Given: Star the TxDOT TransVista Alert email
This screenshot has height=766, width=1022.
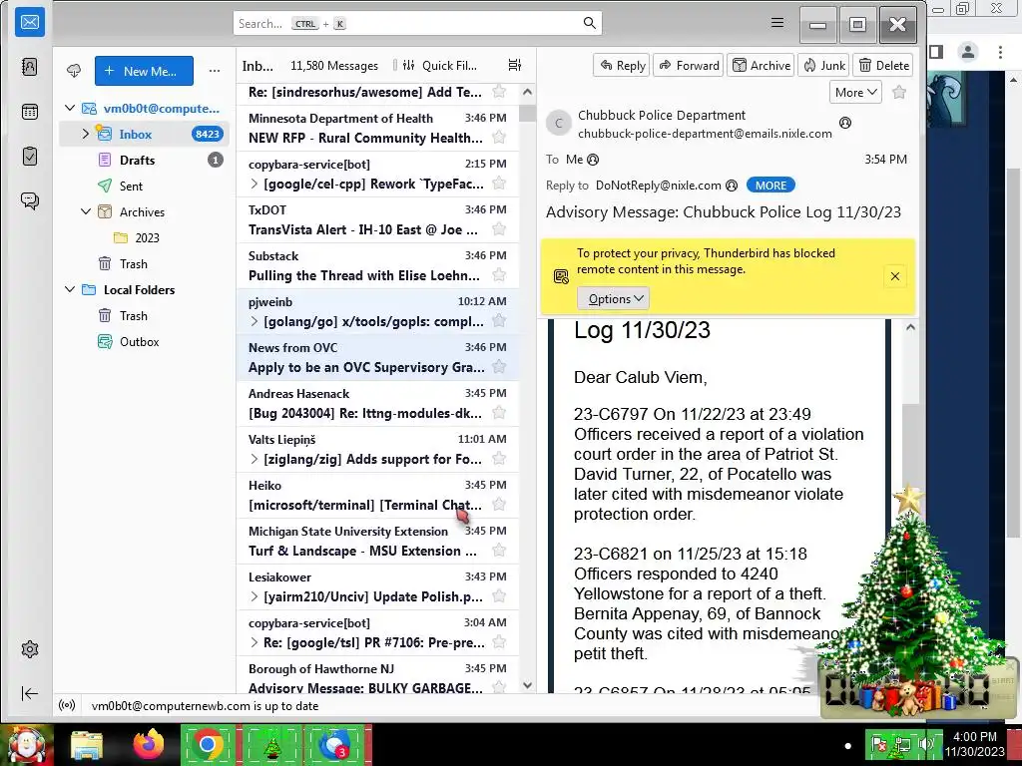Looking at the screenshot, I should tap(499, 229).
